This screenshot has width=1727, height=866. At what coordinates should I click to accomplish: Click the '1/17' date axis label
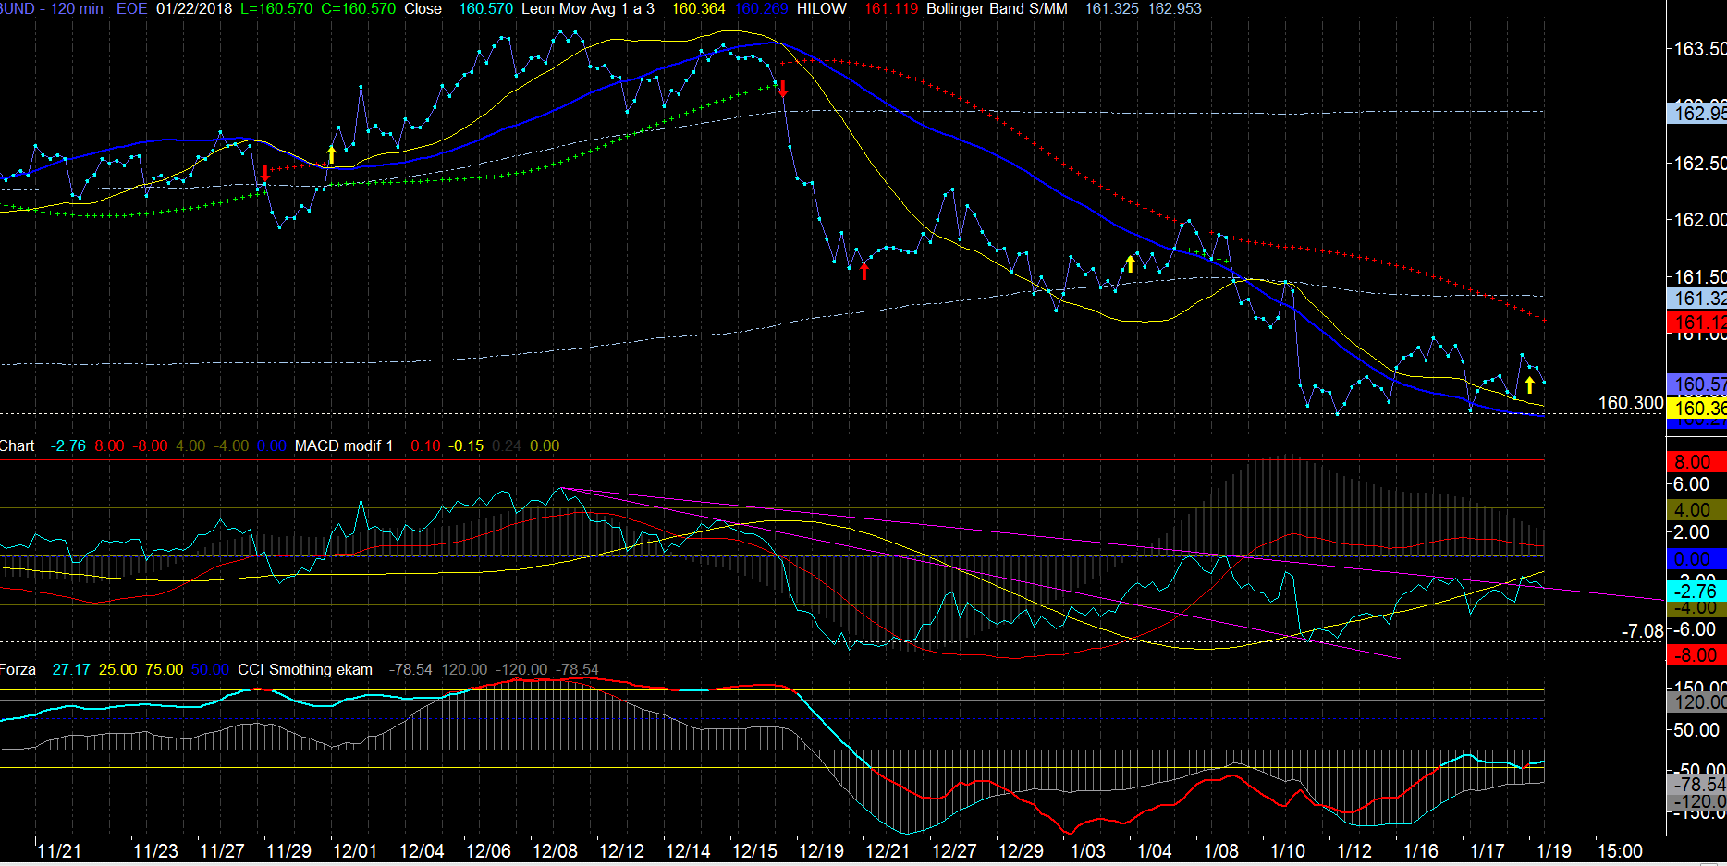1488,850
